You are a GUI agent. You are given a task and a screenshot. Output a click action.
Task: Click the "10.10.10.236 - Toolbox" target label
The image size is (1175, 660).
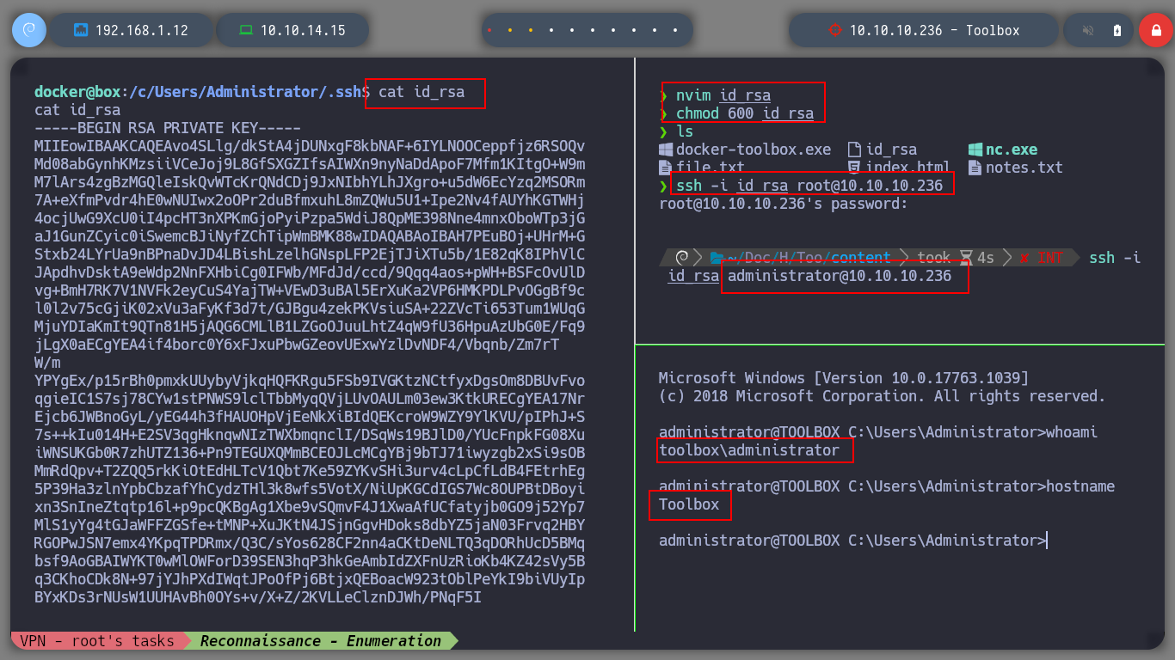(x=935, y=30)
